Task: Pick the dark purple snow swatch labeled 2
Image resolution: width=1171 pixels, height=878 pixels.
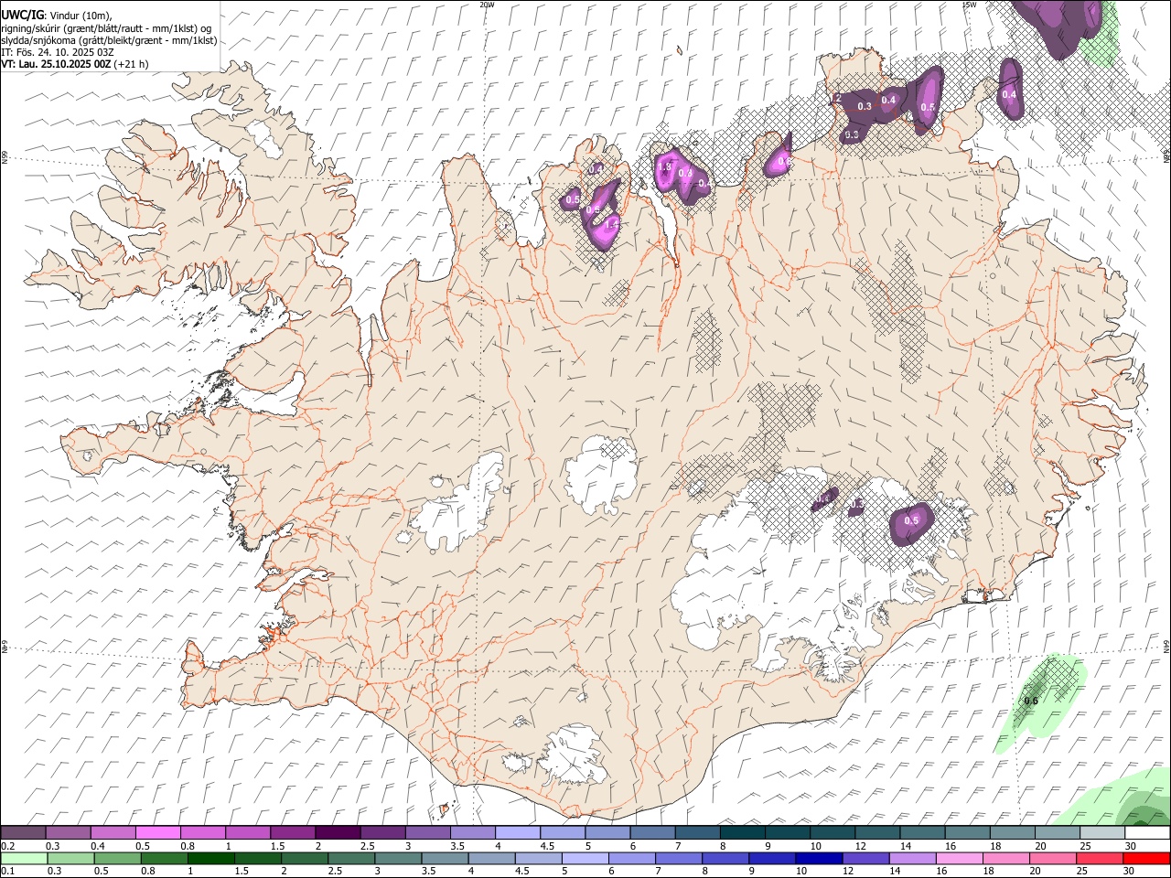Action: pyautogui.click(x=338, y=833)
